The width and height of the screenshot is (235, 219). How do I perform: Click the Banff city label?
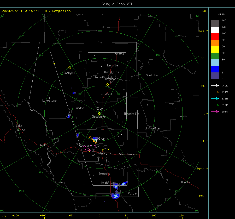(43, 145)
